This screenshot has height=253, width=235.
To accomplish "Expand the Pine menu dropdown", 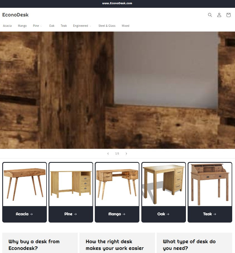I will click(x=37, y=26).
